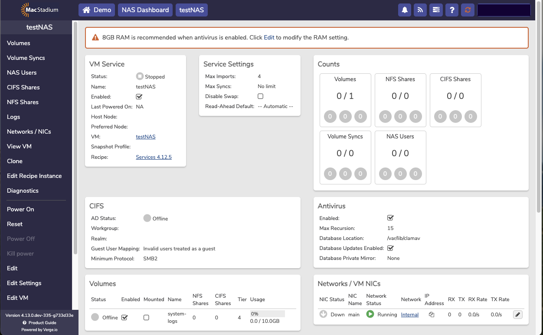Viewport: 543px width, 335px height.
Task: Click the orange refresh icon
Action: coord(467,10)
